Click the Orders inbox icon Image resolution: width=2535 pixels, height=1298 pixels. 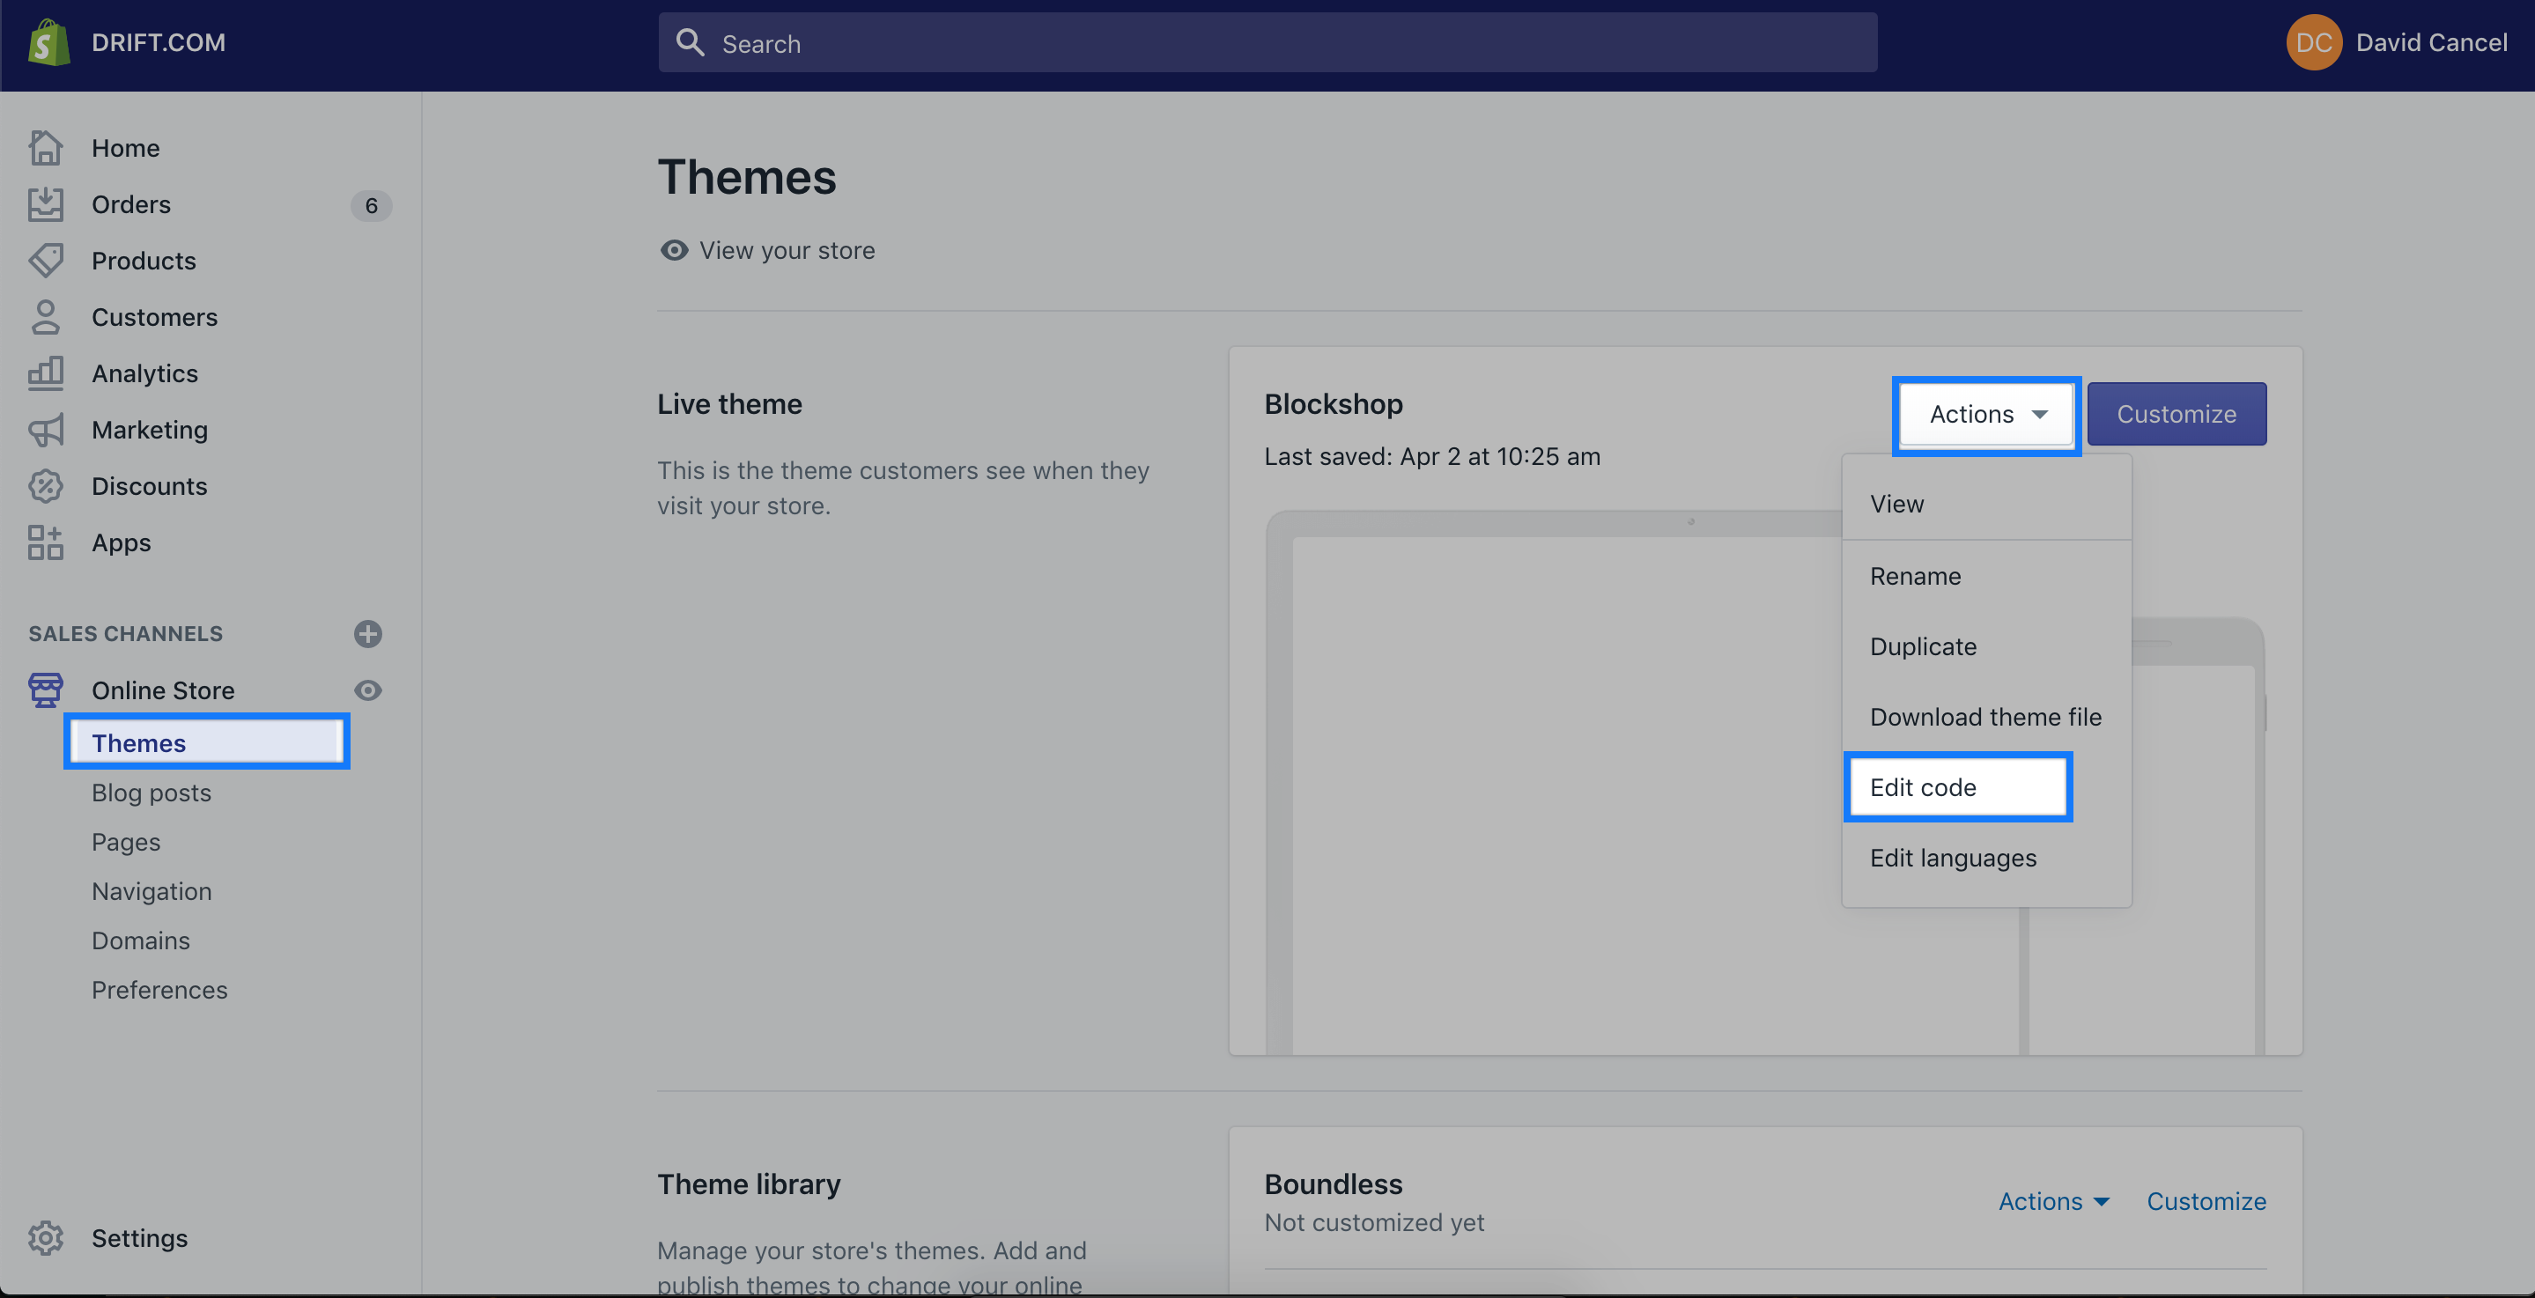45,204
